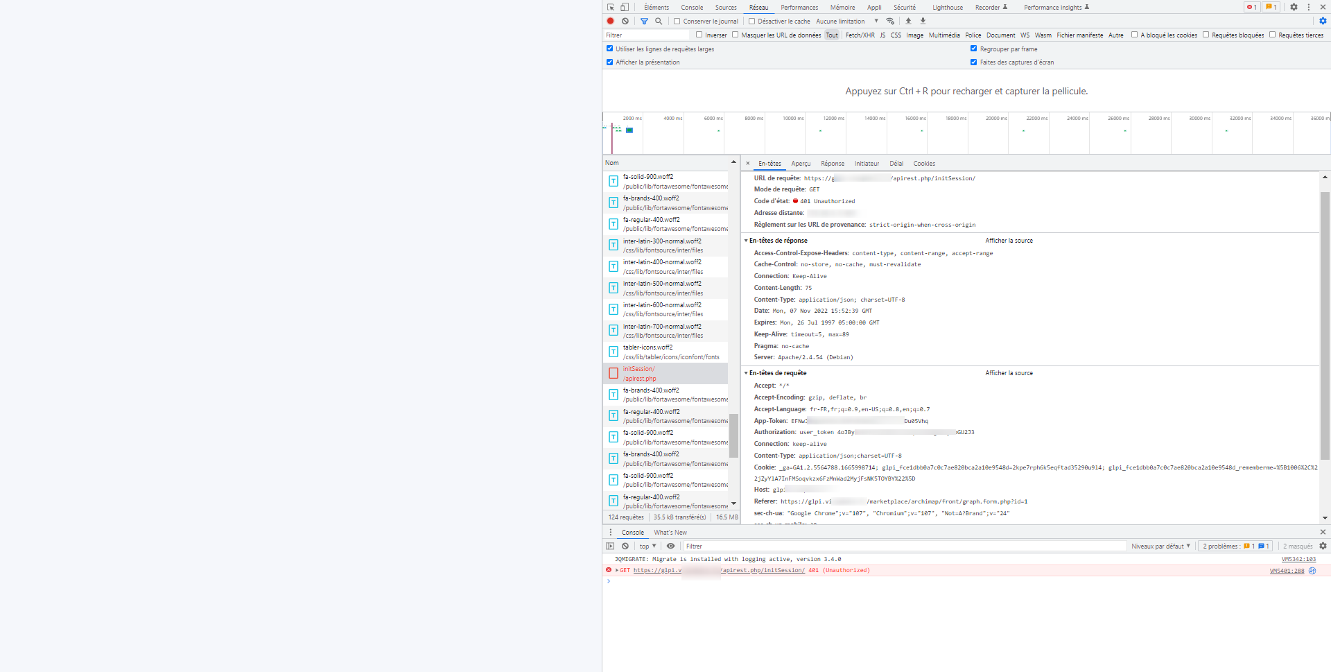Open network search with the magnifier icon
Viewport: 1331px width, 672px height.
(658, 21)
